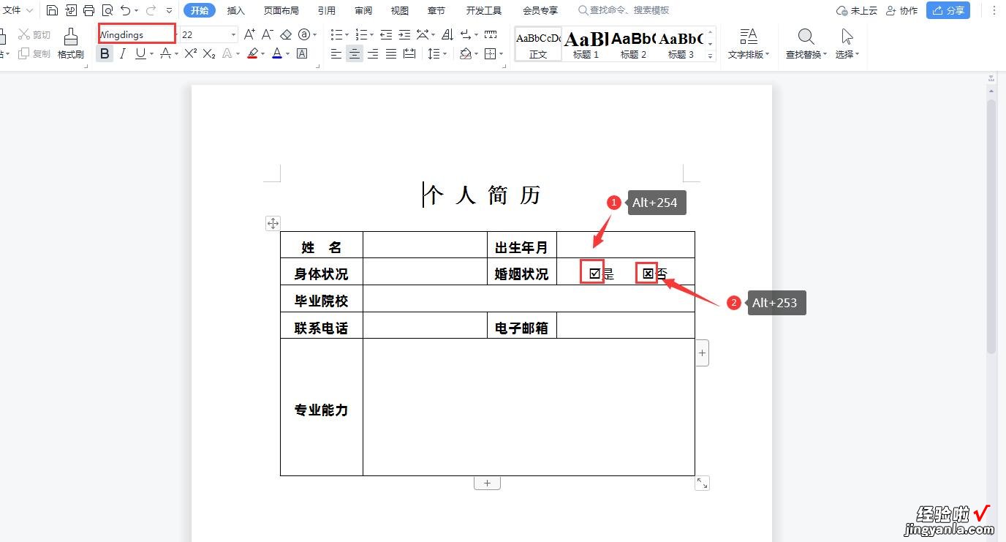Click the 协作 collaborate button
Viewport: 1006px width, 542px height.
pos(901,10)
